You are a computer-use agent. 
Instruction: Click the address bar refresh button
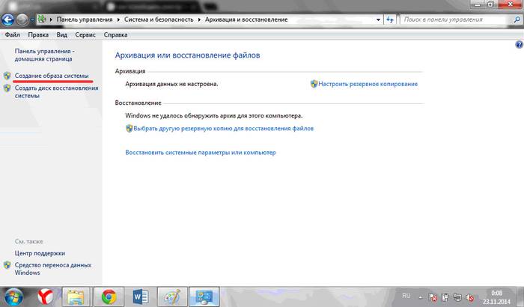(392, 18)
